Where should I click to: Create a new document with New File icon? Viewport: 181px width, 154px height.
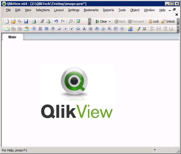(7, 21)
